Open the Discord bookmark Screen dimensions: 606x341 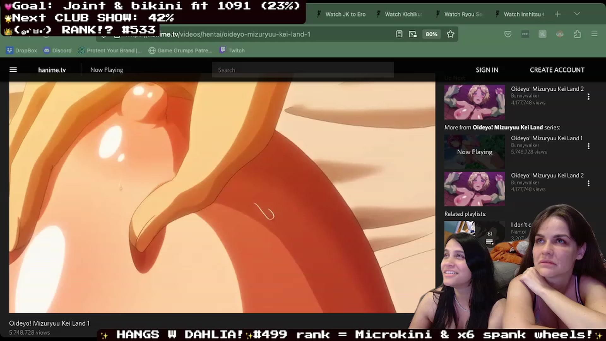click(58, 51)
